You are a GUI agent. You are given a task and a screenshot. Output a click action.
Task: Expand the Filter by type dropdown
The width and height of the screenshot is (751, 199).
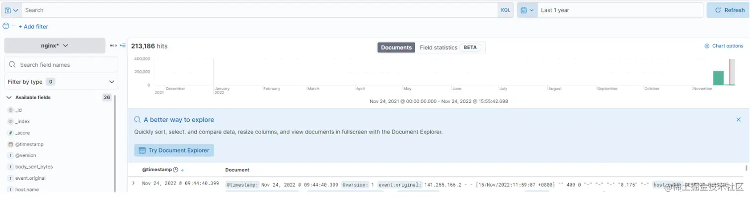(x=61, y=82)
